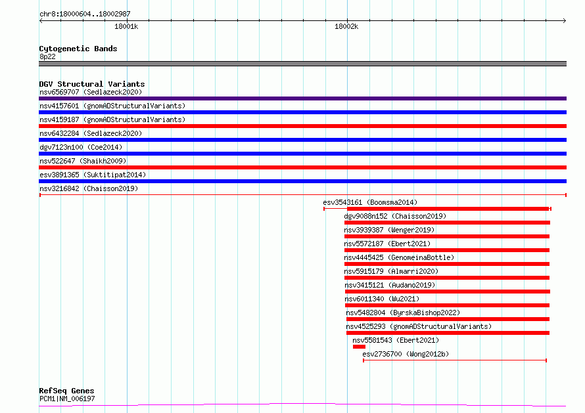Click the nsv6011340 (Wu2021) label
The width and height of the screenshot is (585, 413).
click(x=382, y=299)
